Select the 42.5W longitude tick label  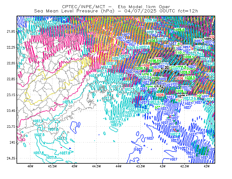click(x=185, y=166)
